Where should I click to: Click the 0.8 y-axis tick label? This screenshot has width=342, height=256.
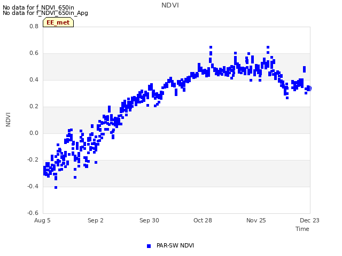pos(34,26)
